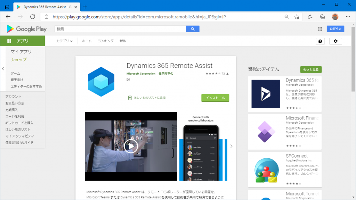Image resolution: width=356 pixels, height=200 pixels.
Task: Open ギフトカードを購入 link in sidebar
Action: point(19,123)
